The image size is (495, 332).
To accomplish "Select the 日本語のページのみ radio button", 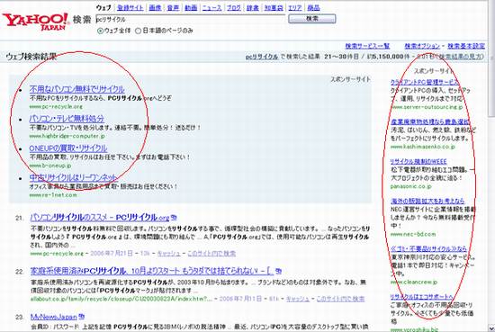I will 138,31.
